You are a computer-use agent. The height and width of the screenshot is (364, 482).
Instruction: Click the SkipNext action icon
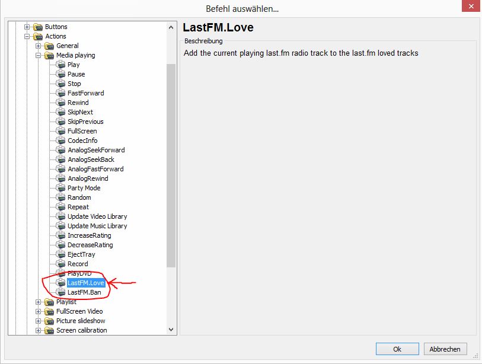(x=61, y=112)
